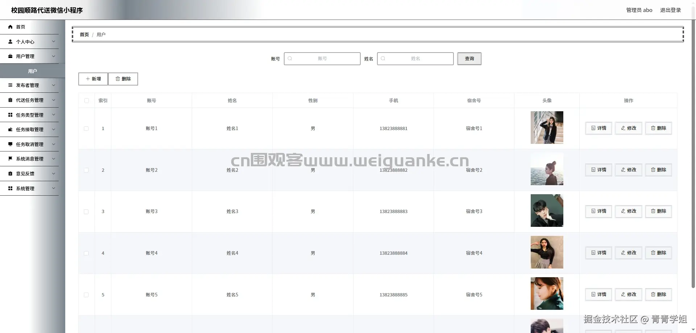Check the row checkbox for 账号2
This screenshot has width=696, height=333.
[86, 170]
